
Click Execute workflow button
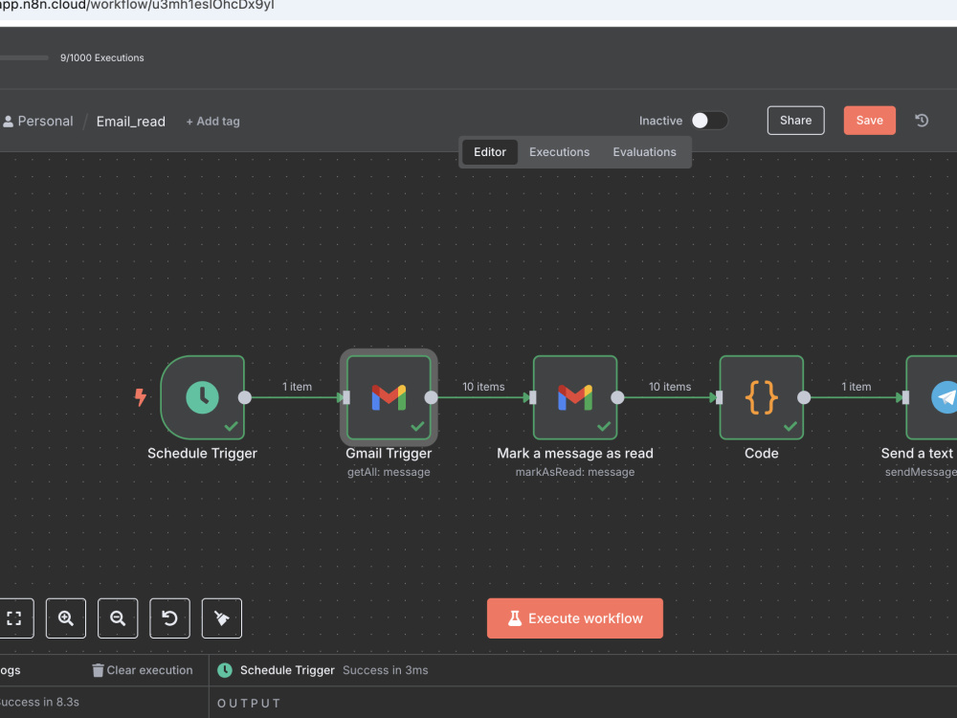575,617
